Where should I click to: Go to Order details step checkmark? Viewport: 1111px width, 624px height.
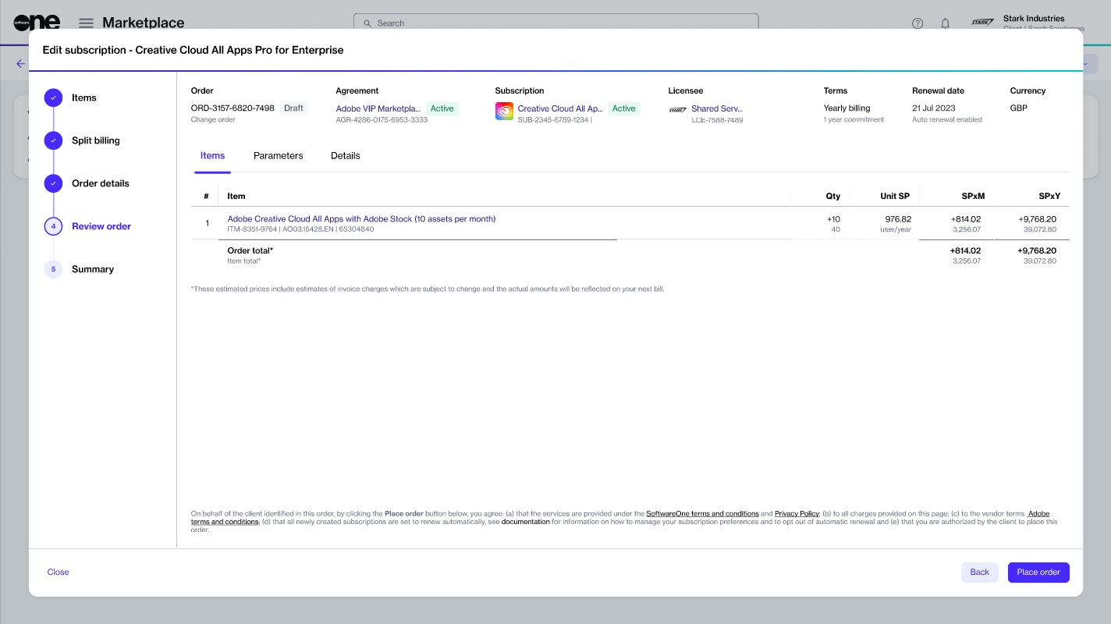point(53,183)
